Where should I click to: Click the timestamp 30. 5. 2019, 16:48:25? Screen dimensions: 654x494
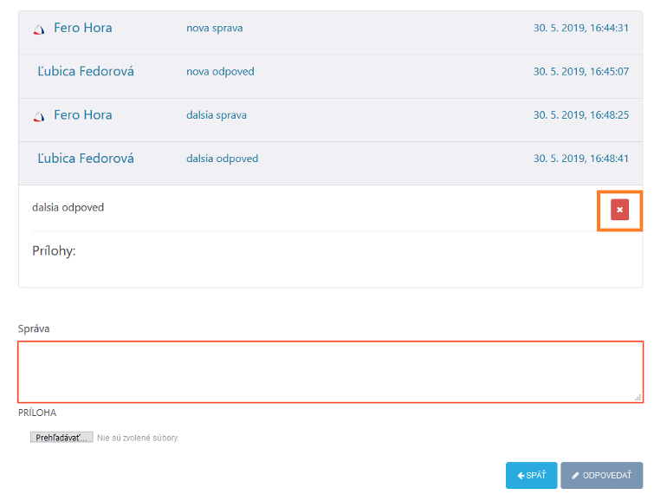[x=580, y=114]
